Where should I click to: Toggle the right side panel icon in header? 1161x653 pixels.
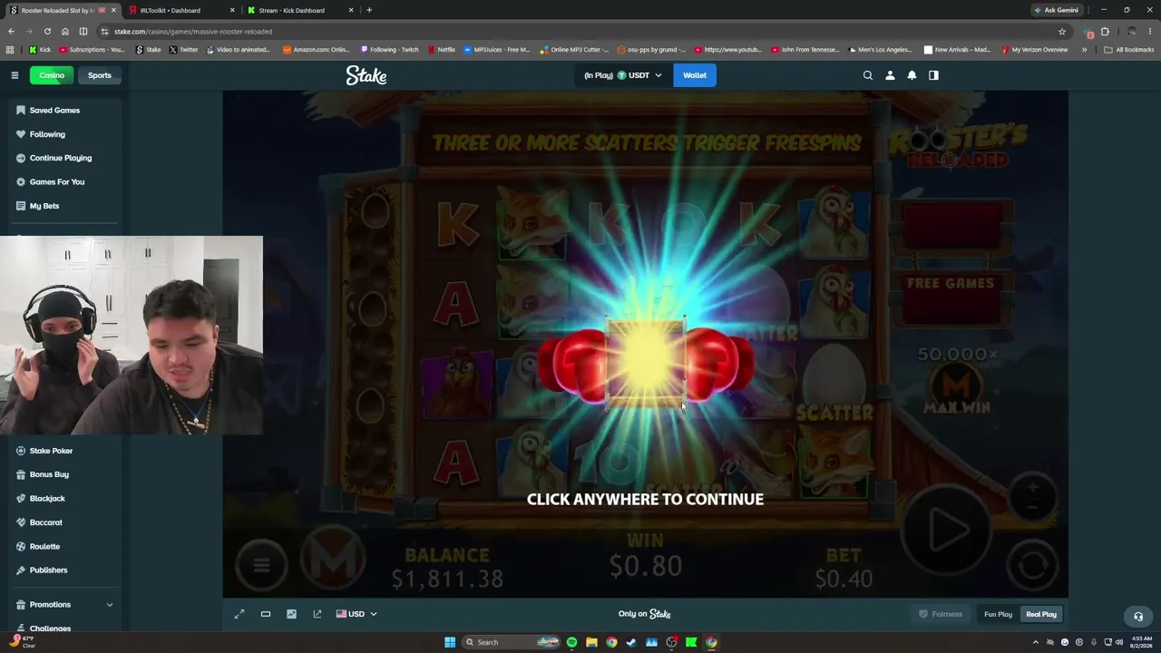pos(933,75)
